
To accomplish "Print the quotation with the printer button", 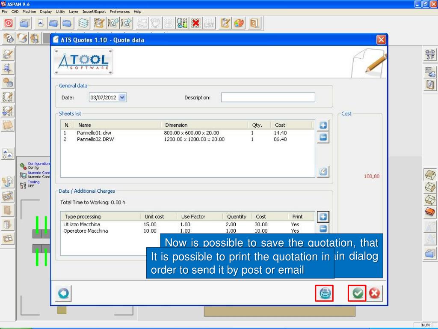I will (324, 293).
